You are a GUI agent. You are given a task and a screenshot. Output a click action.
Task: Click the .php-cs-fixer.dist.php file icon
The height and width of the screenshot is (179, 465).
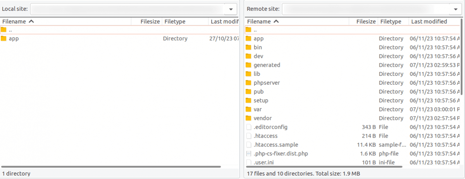[x=248, y=154]
